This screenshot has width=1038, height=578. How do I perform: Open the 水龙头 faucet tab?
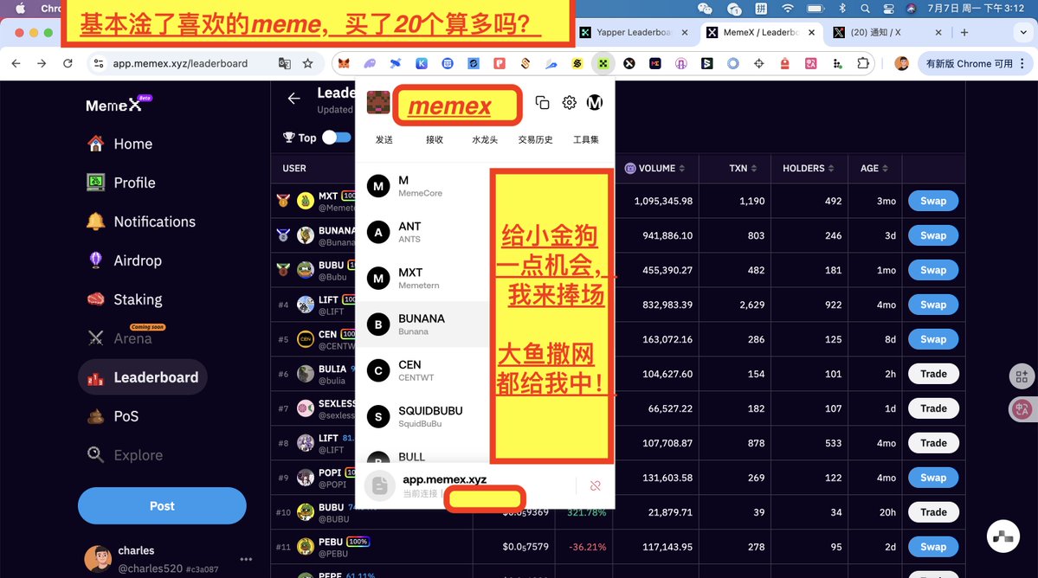(x=485, y=139)
